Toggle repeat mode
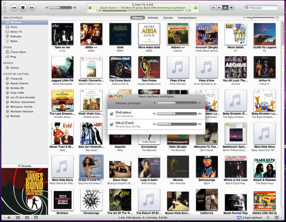This screenshot has width=286, height=222. coord(27,218)
